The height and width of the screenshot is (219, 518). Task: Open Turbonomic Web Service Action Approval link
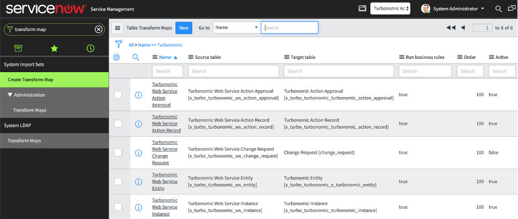[164, 95]
